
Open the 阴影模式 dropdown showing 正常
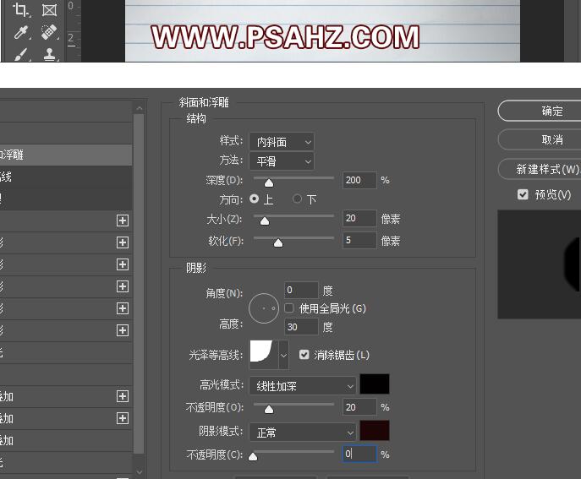pyautogui.click(x=303, y=433)
